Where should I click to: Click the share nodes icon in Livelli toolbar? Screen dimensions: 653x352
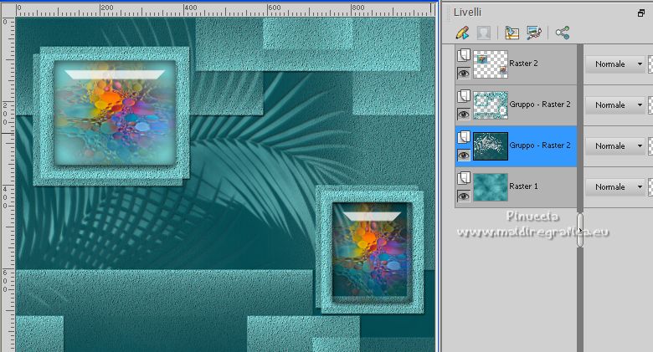(x=563, y=33)
